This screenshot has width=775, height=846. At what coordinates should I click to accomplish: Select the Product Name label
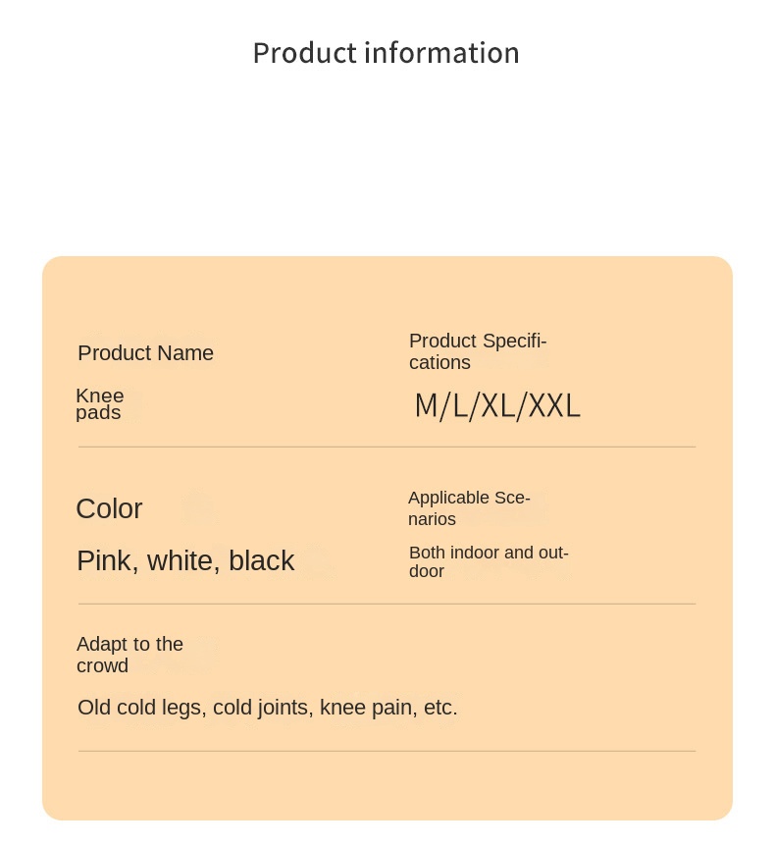point(145,353)
